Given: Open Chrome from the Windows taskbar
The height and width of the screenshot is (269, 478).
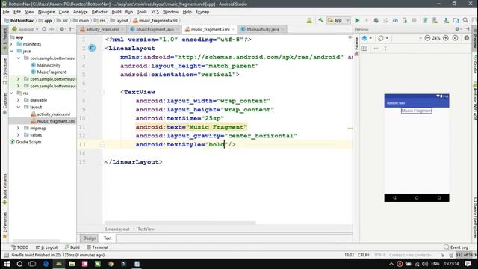Looking at the screenshot, I should [111, 264].
